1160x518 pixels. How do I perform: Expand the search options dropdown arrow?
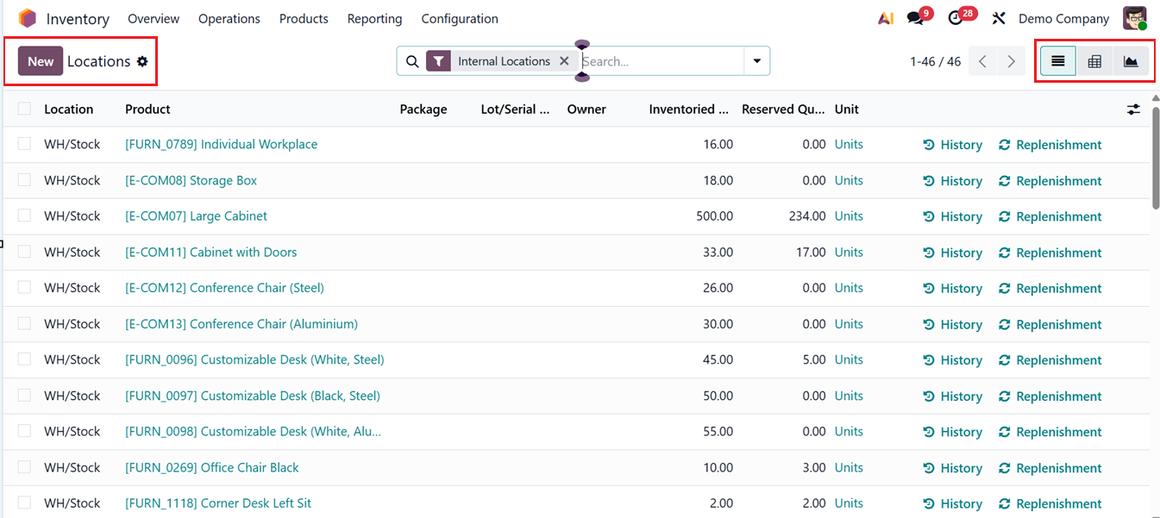coord(756,61)
